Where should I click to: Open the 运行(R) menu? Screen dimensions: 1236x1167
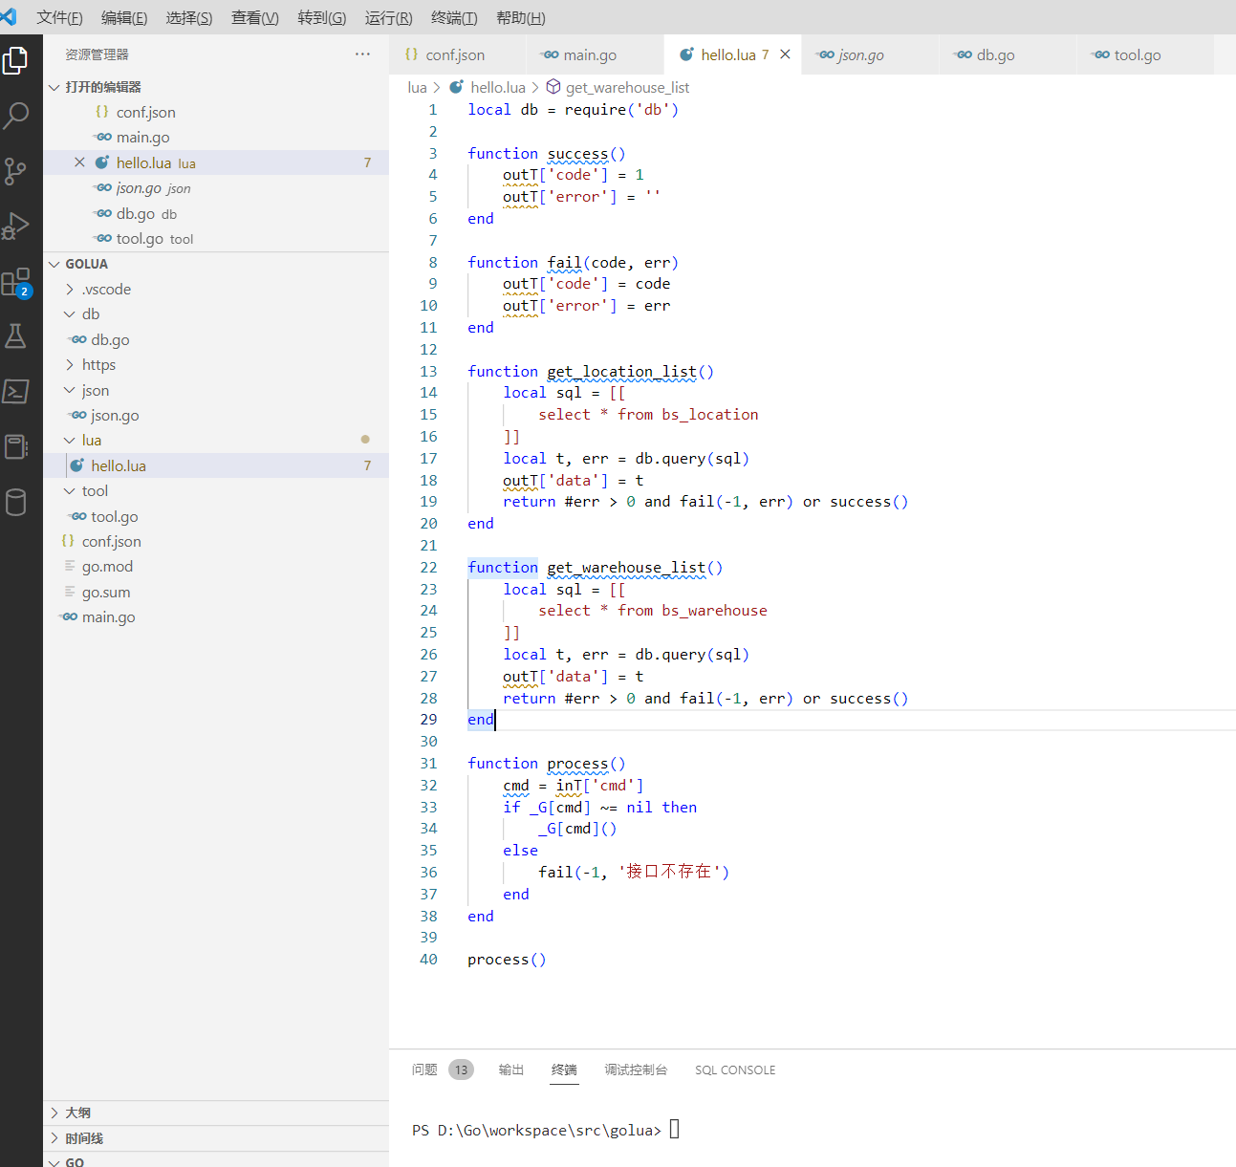point(388,17)
